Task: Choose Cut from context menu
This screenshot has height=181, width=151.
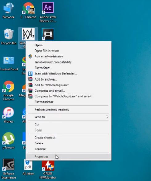Action: pyautogui.click(x=68, y=124)
